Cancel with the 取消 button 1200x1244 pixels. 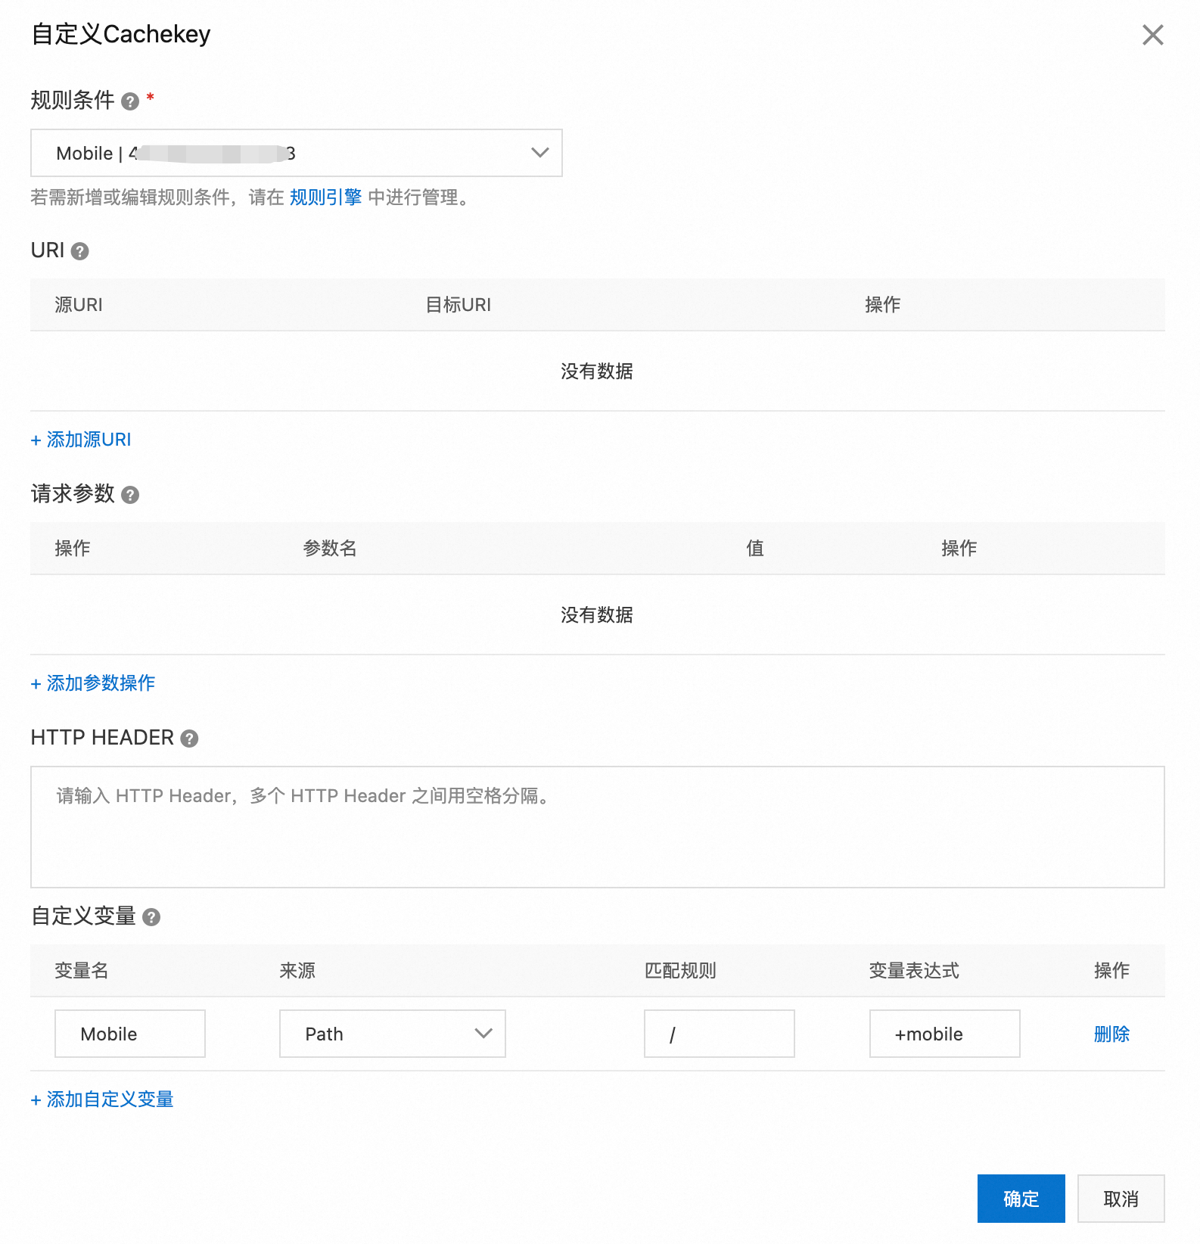pyautogui.click(x=1121, y=1199)
